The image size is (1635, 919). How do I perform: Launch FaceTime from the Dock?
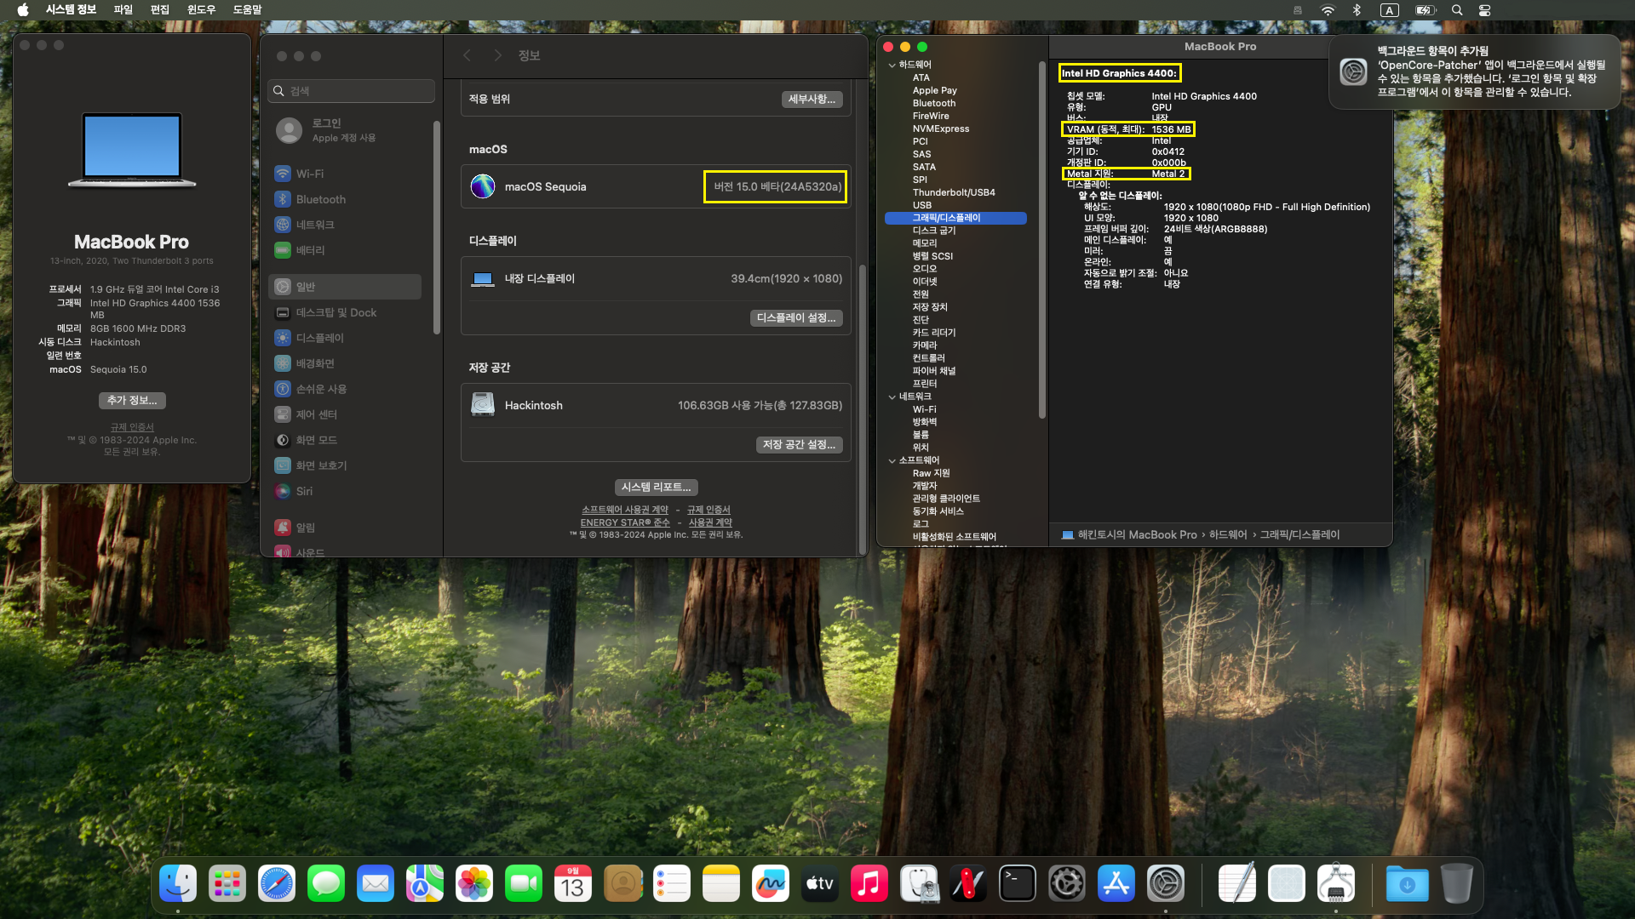click(524, 884)
